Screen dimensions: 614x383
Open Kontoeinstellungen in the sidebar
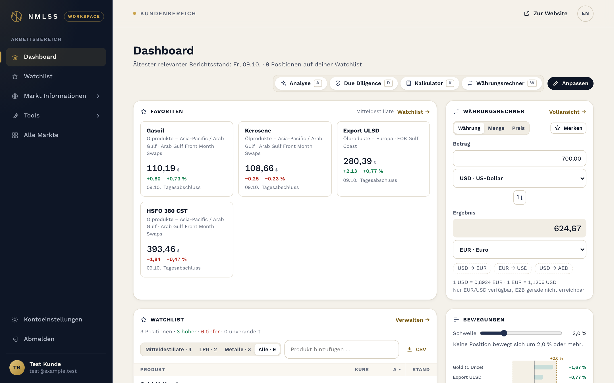click(x=56, y=320)
